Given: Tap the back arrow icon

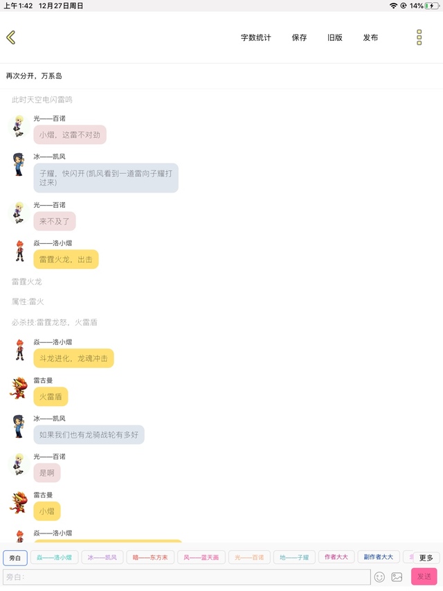Looking at the screenshot, I should click(11, 37).
